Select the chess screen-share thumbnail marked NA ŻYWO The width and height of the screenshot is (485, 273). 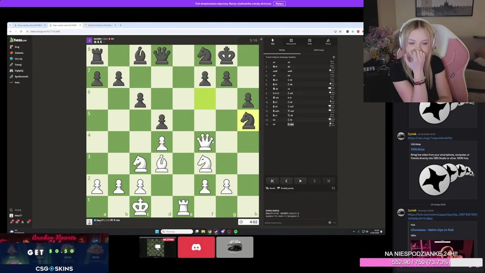pyautogui.click(x=158, y=247)
